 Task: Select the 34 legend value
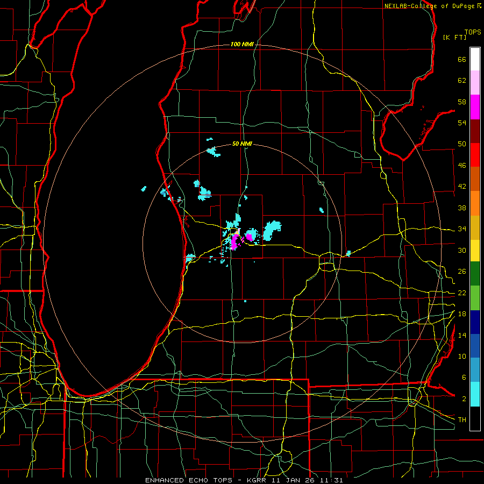462,229
